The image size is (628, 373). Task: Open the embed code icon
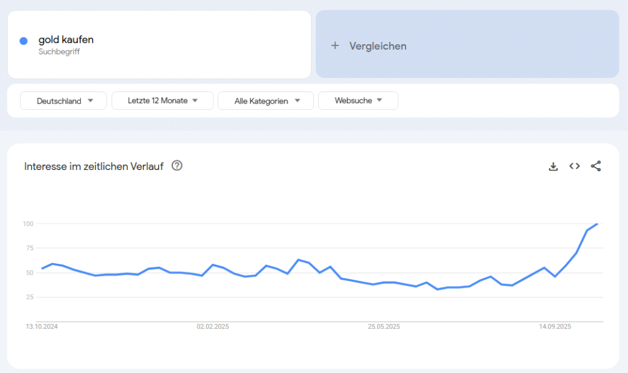[575, 166]
